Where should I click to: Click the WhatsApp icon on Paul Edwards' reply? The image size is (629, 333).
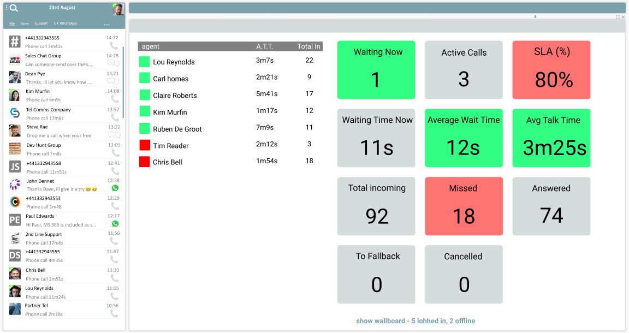tap(115, 224)
